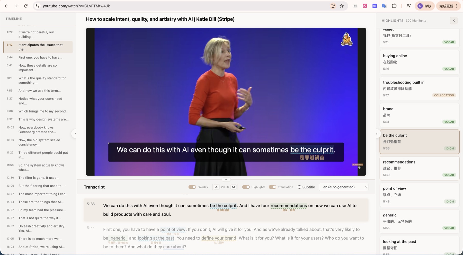Open the red extension icon in toolbar

[365, 6]
